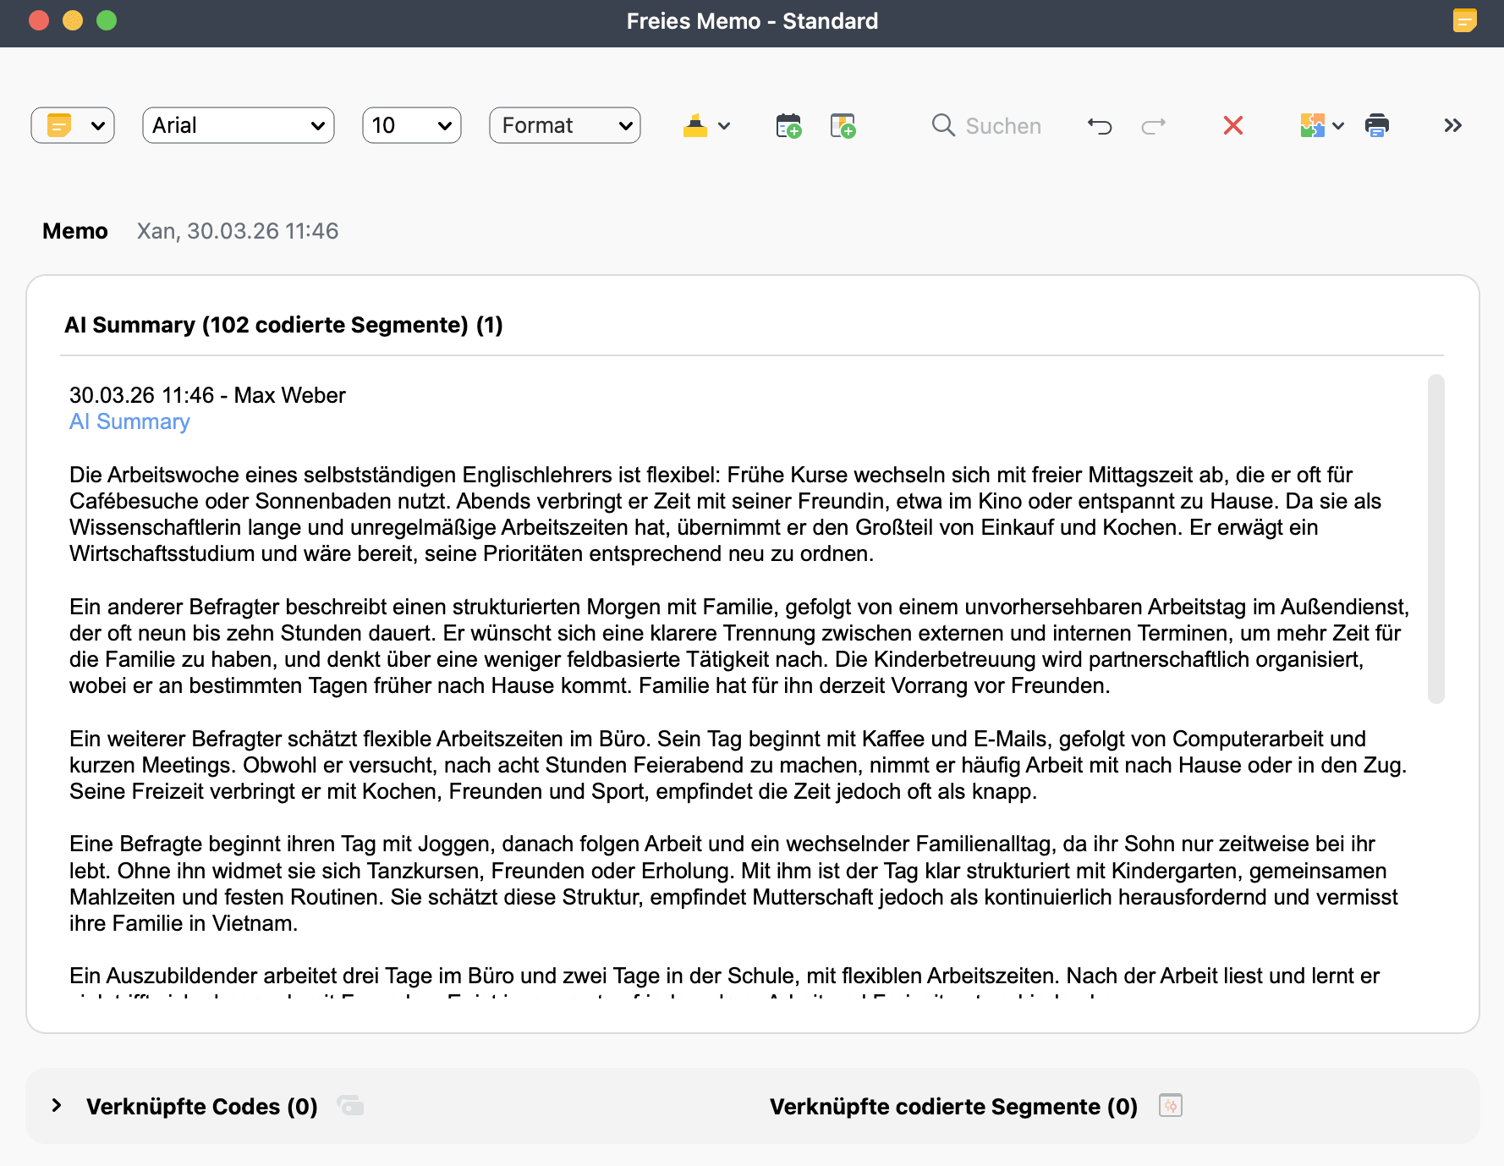Show more toolbar items via double chevron
The width and height of the screenshot is (1504, 1166).
coord(1452,126)
